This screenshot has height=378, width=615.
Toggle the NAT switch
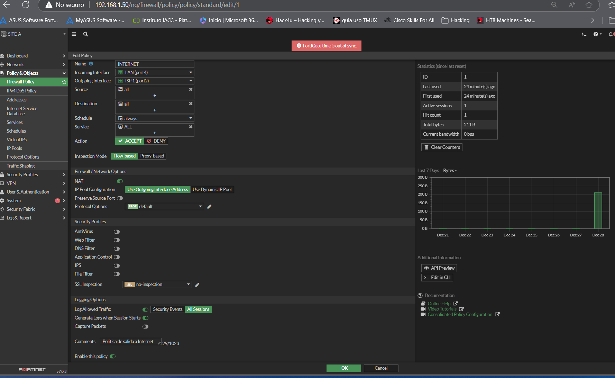[x=120, y=181]
